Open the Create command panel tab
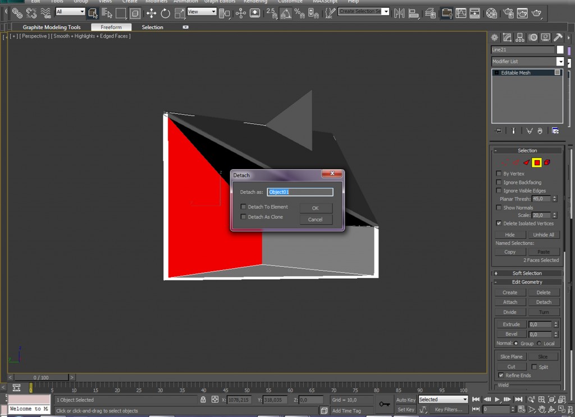This screenshot has width=575, height=417. pyautogui.click(x=495, y=38)
